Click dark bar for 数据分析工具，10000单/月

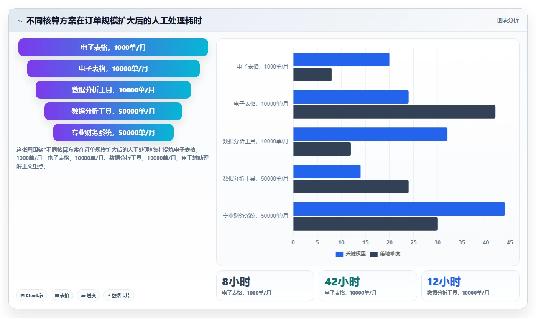point(322,149)
